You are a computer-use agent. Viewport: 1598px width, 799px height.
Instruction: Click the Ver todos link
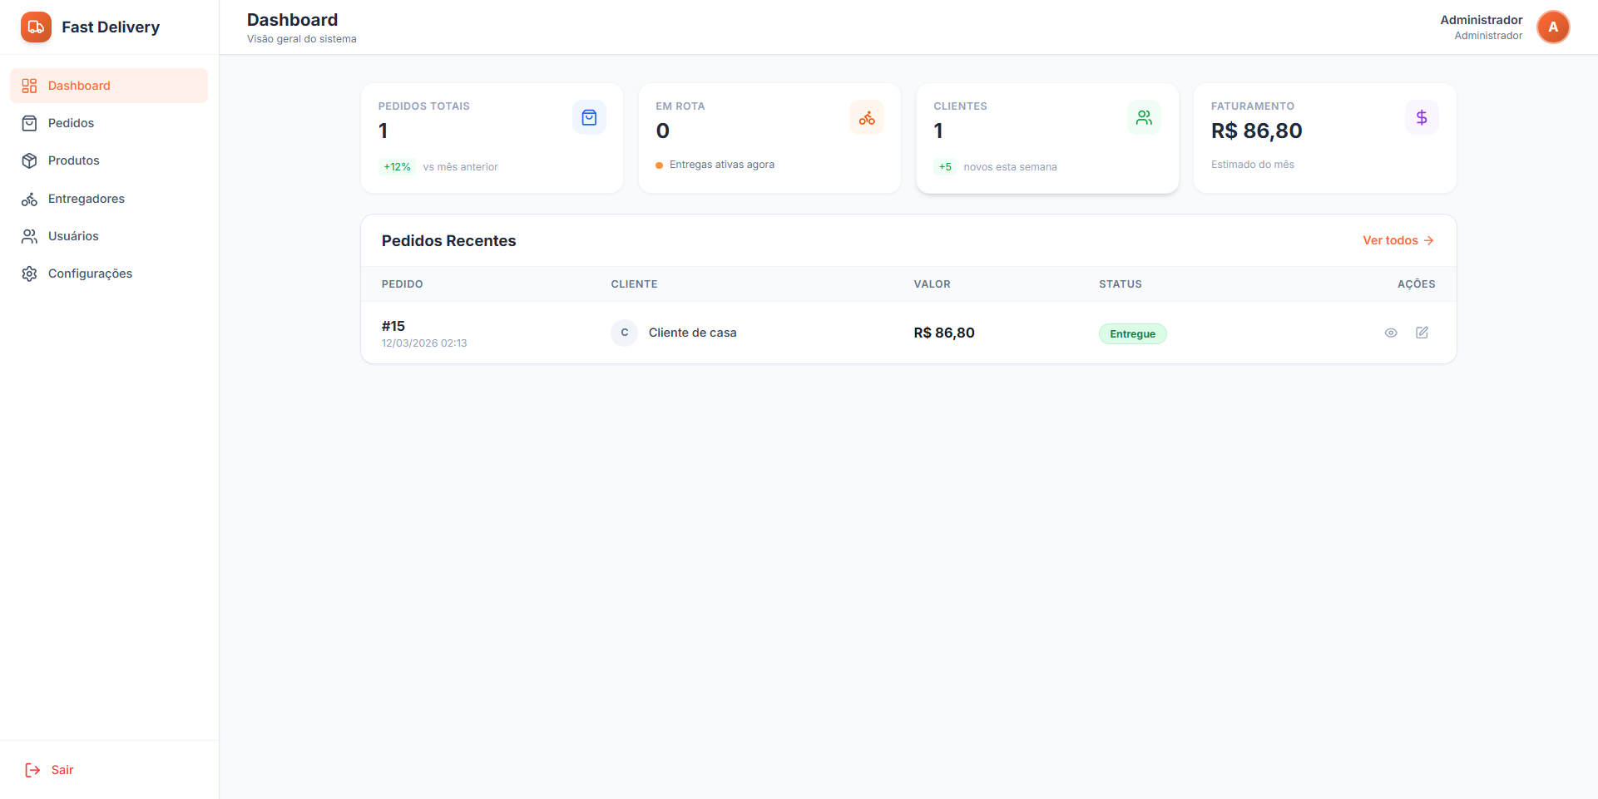click(1398, 240)
